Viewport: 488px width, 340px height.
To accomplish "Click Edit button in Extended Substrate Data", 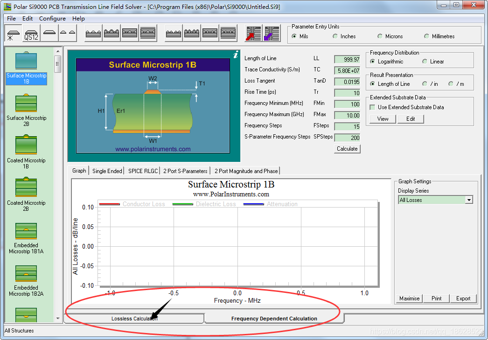I will (x=411, y=119).
